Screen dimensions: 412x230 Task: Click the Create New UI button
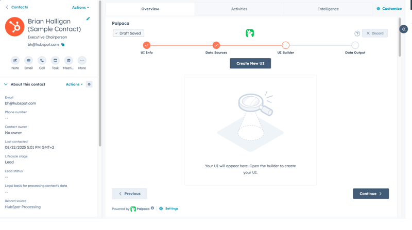250,63
